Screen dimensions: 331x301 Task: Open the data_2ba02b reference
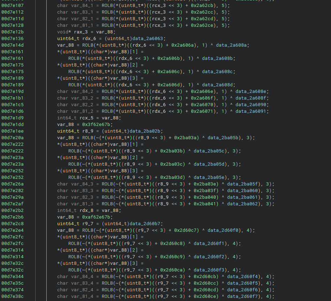(x=145, y=131)
